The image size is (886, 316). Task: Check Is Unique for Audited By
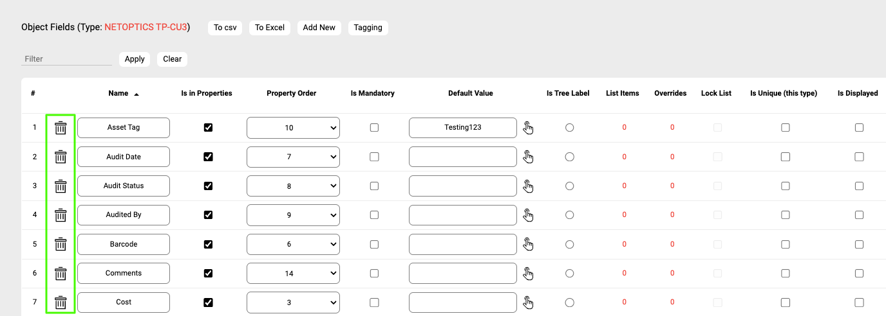tap(785, 215)
